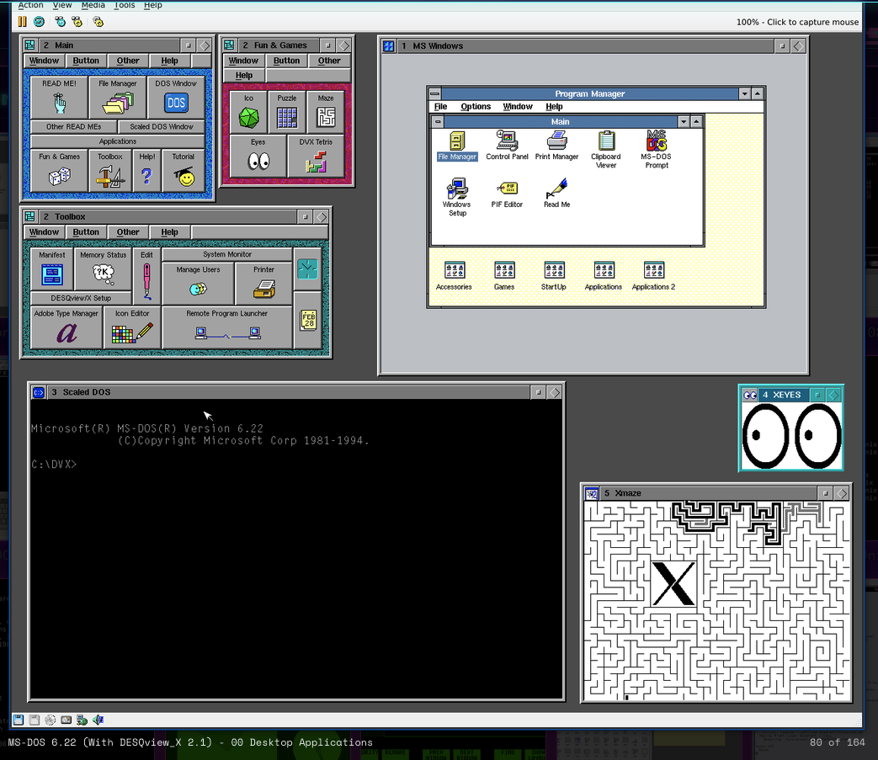Viewport: 878px width, 760px height.
Task: Open Manifest in the Toolbox
Action: click(51, 270)
